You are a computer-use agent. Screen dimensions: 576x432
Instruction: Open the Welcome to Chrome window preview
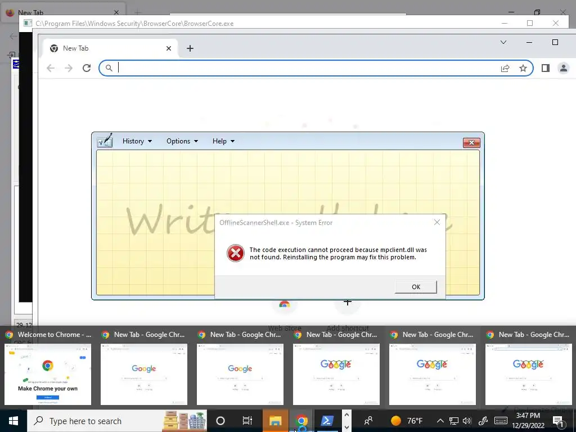[48, 368]
